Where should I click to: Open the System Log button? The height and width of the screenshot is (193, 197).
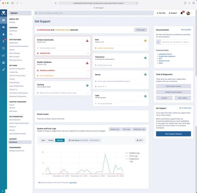pyautogui.click(x=115, y=129)
